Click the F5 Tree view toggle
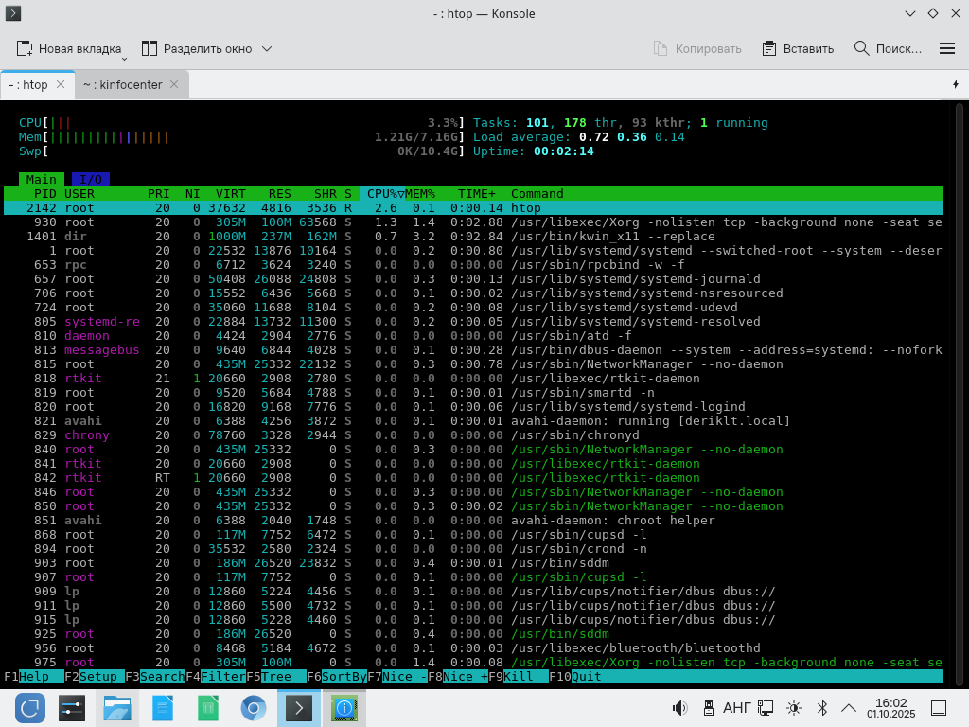The height and width of the screenshot is (727, 969). (275, 677)
